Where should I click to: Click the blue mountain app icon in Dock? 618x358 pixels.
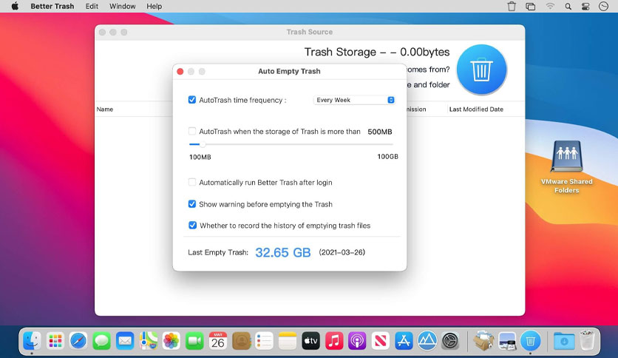(x=427, y=341)
